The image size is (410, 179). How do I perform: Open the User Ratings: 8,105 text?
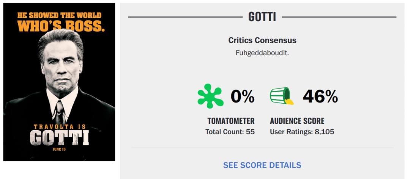302,132
